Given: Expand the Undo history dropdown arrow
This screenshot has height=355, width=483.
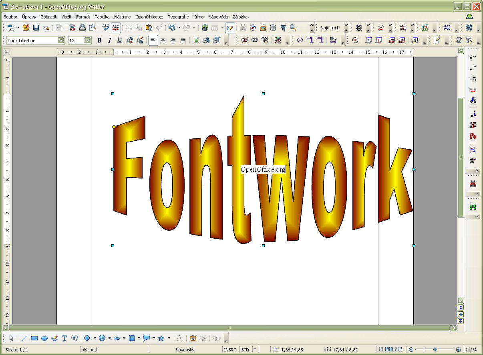Looking at the screenshot, I should coord(179,28).
